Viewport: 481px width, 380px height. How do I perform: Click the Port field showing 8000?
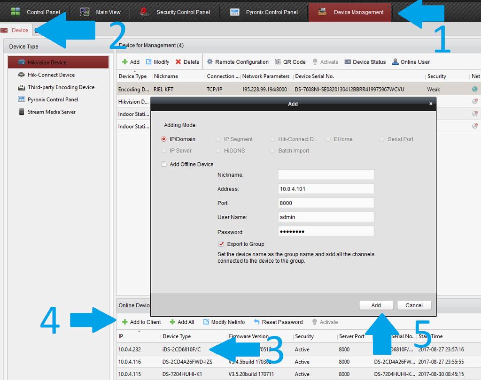326,203
